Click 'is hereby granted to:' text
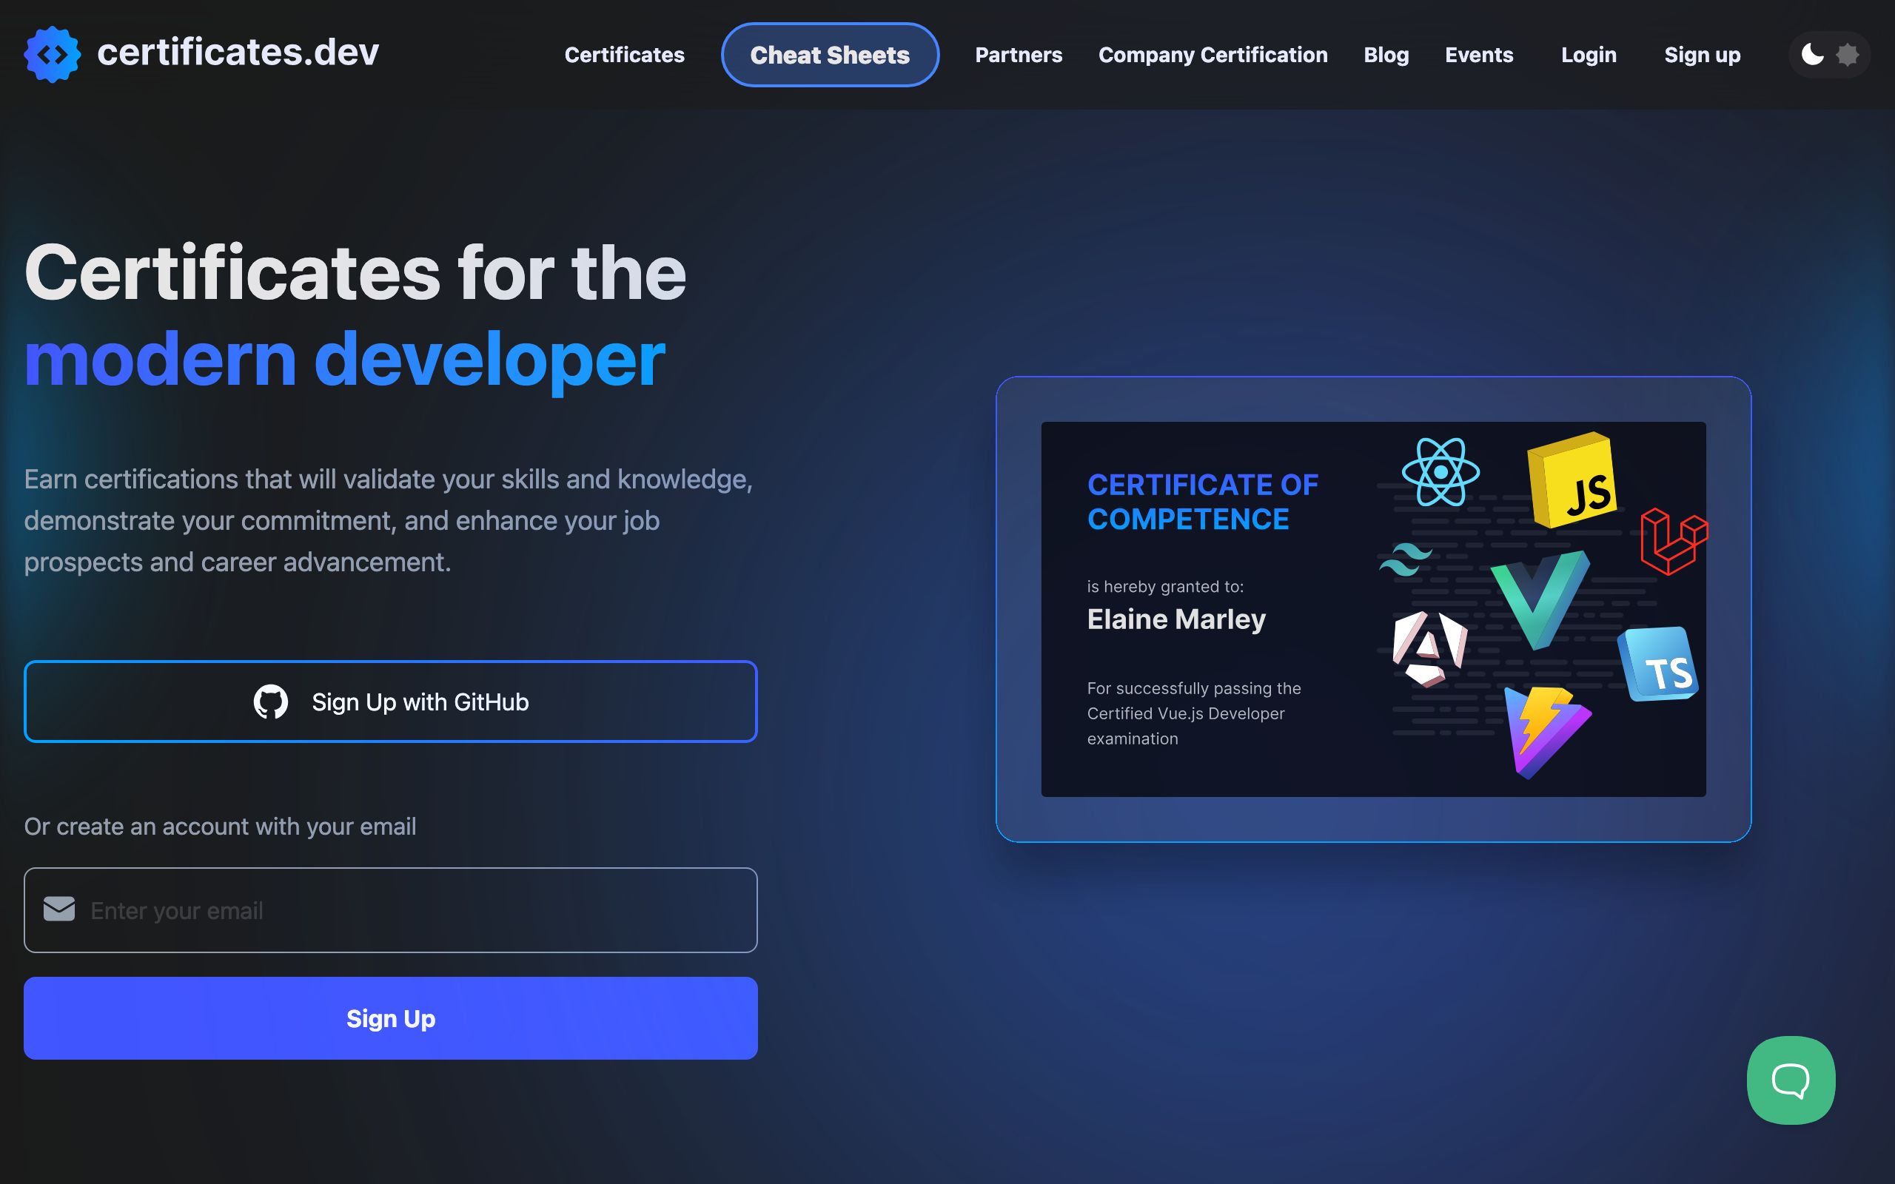Screen dimensions: 1895x1184 (1165, 587)
